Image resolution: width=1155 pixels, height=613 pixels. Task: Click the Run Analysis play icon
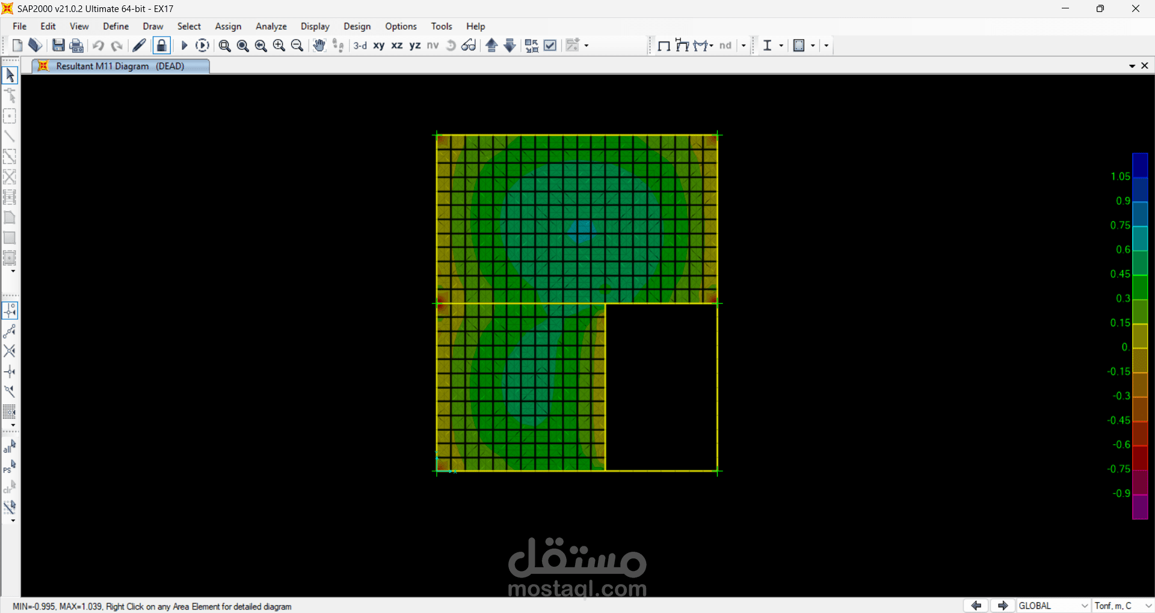[x=185, y=46]
